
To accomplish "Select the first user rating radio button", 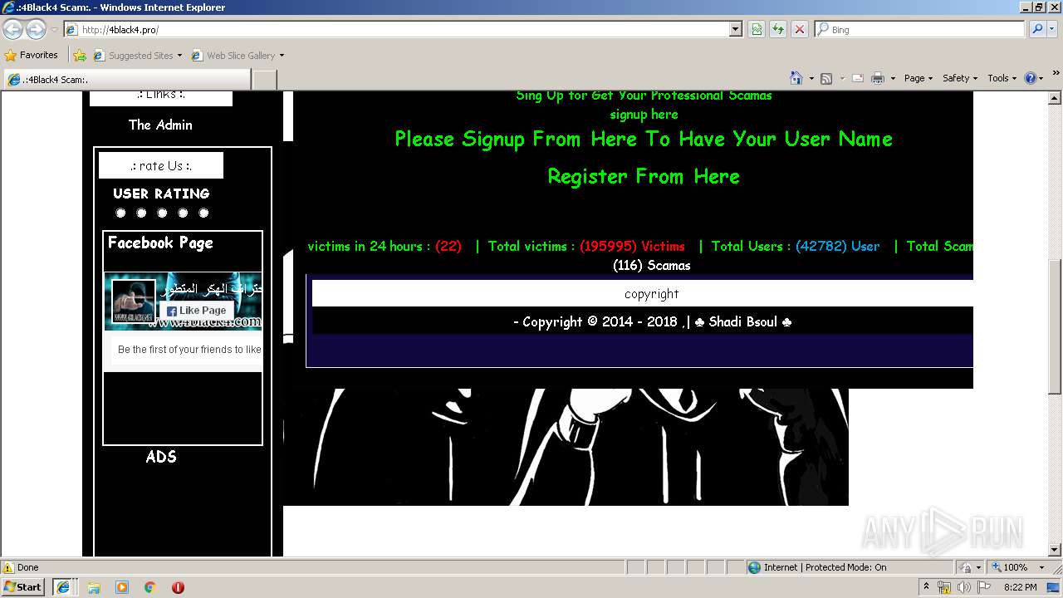I will tap(120, 213).
